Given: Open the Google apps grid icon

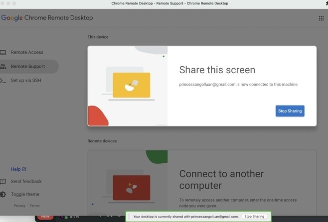Looking at the screenshot, I should [321, 18].
